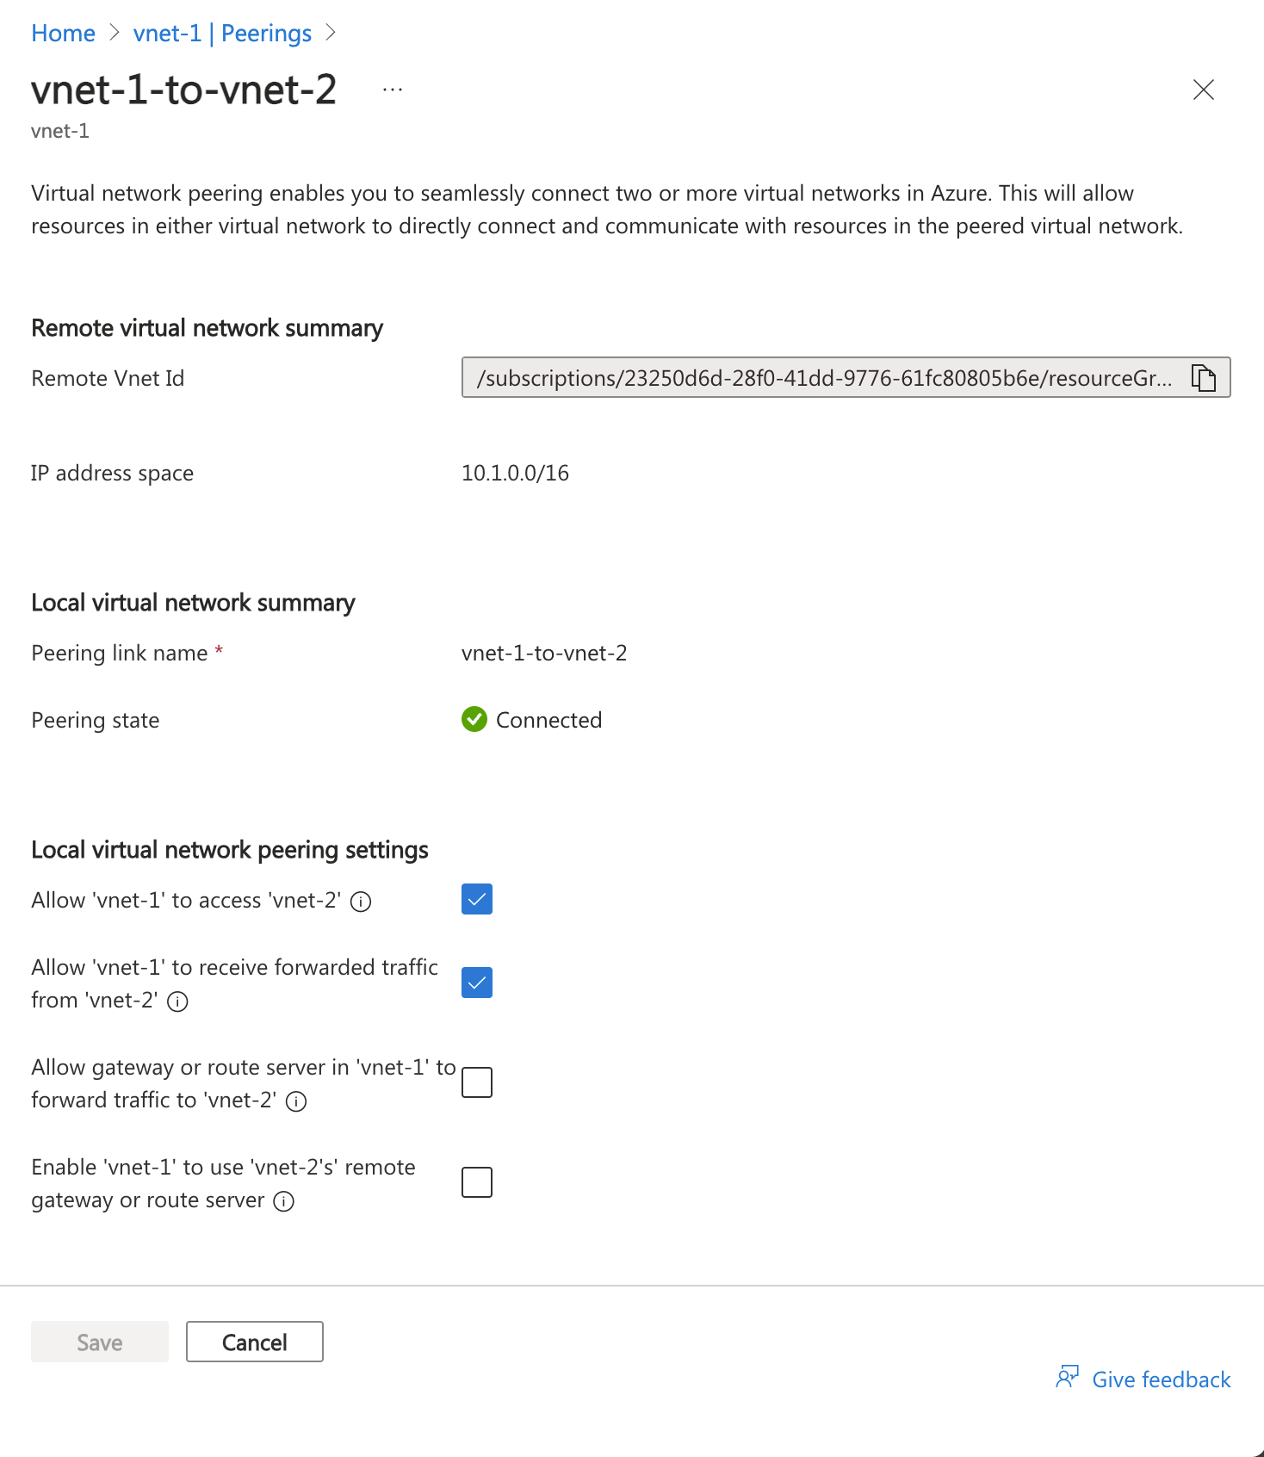Open the Give feedback link
Image resolution: width=1264 pixels, height=1457 pixels.
[x=1161, y=1379]
